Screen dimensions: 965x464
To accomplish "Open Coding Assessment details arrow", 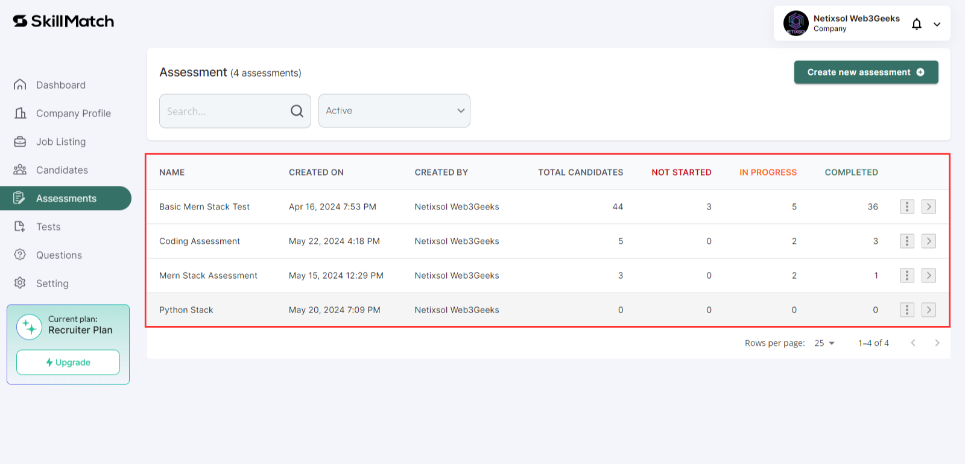I will (929, 241).
